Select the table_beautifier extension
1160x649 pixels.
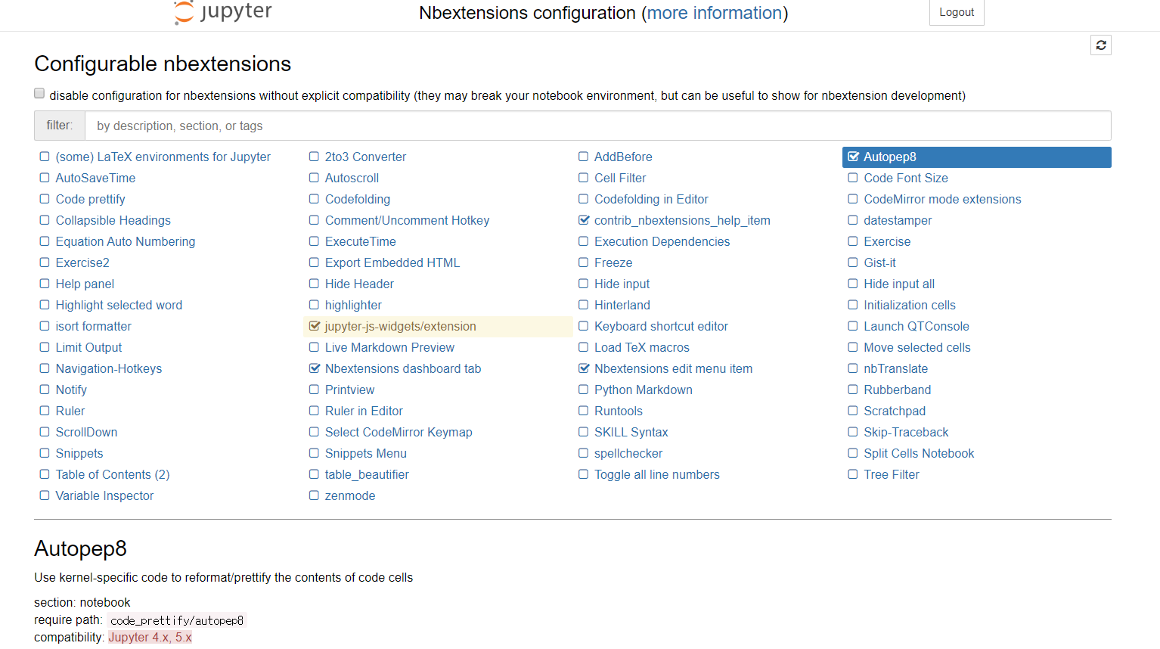coord(367,474)
